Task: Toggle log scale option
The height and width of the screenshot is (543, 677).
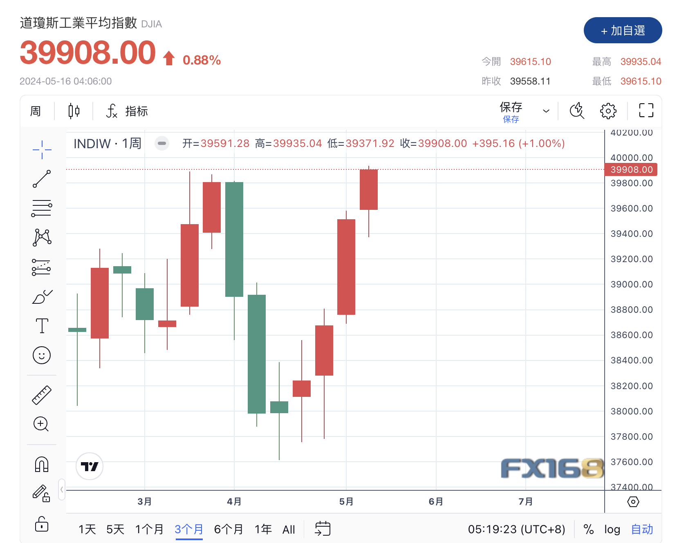Action: [612, 530]
